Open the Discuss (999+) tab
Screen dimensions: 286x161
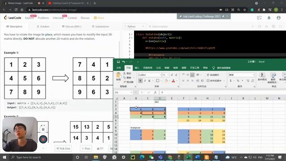point(71,26)
